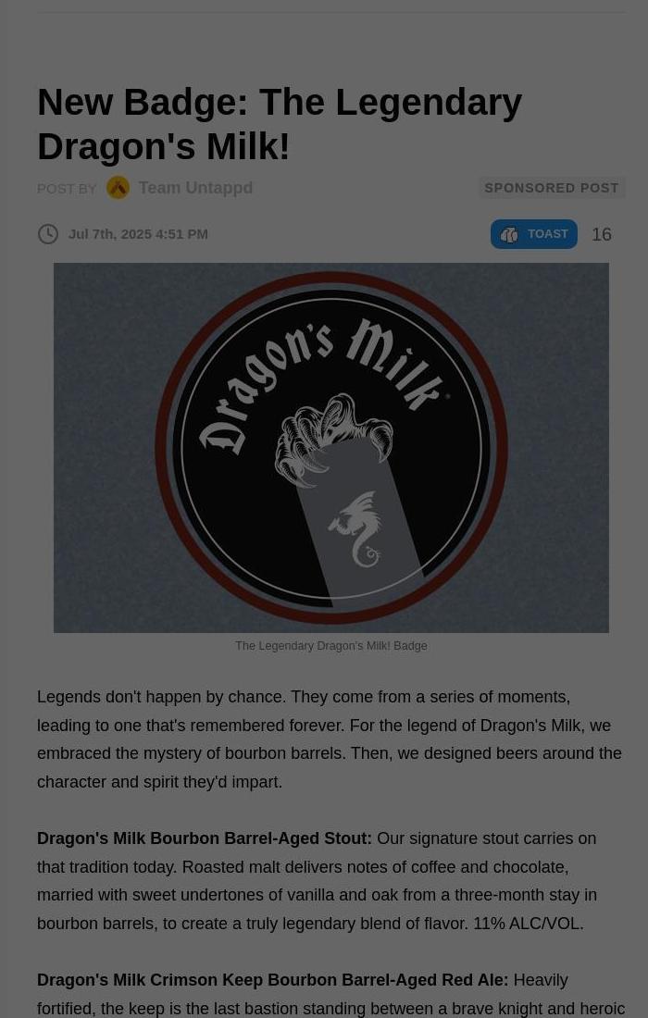648x1018 pixels.
Task: Click the clock icon beside the date
Action: pyautogui.click(x=48, y=234)
